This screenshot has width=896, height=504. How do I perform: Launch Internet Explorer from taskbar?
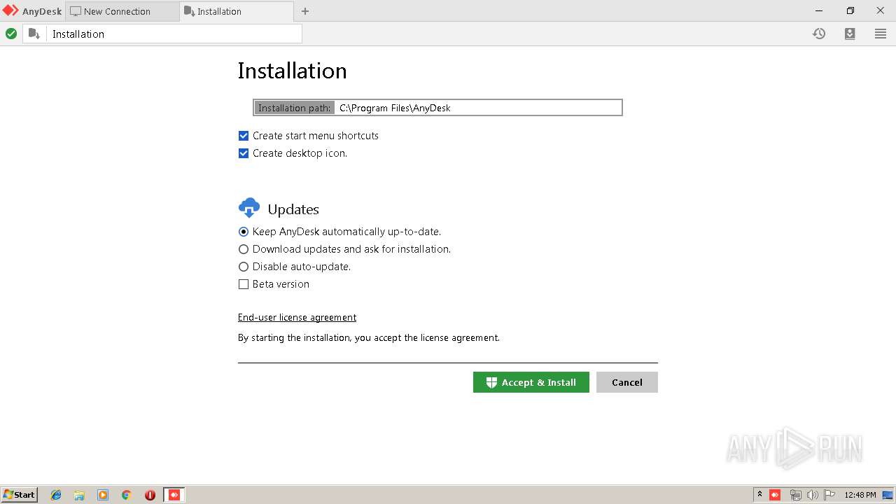tap(56, 495)
